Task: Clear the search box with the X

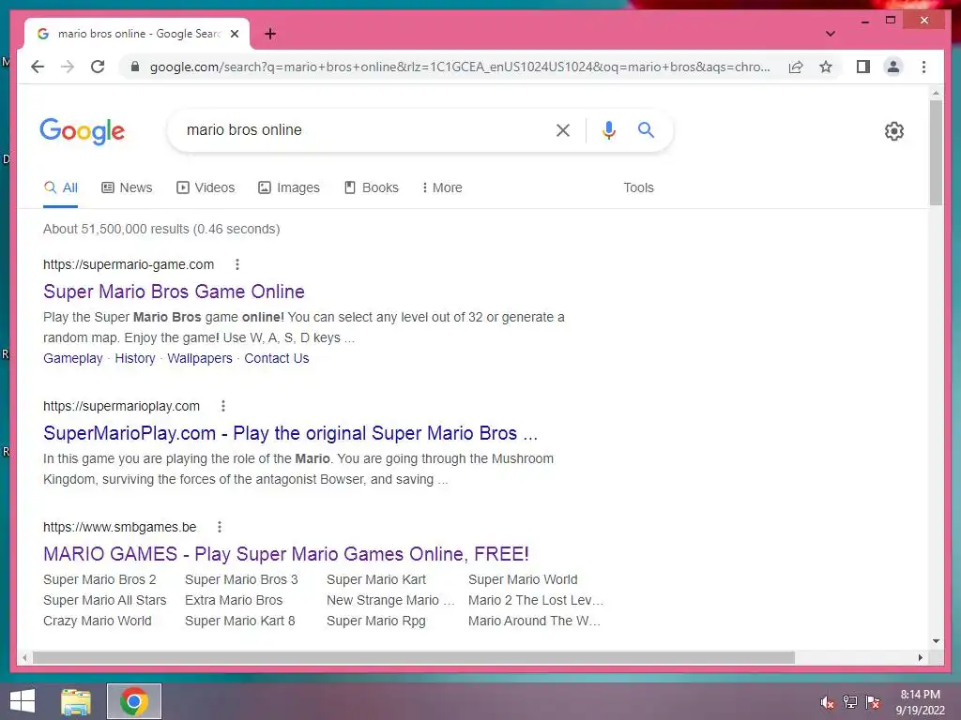Action: [x=563, y=129]
